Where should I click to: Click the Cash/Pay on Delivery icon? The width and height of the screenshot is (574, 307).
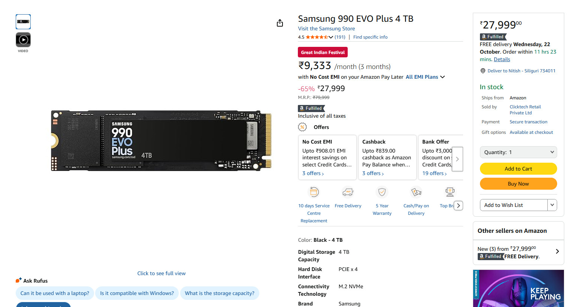coord(416,192)
